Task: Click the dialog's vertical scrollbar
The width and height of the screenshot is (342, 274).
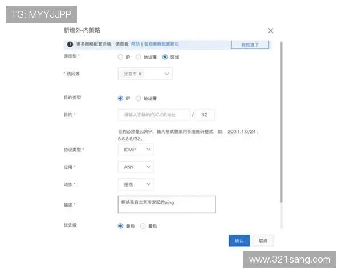Action: 282,122
